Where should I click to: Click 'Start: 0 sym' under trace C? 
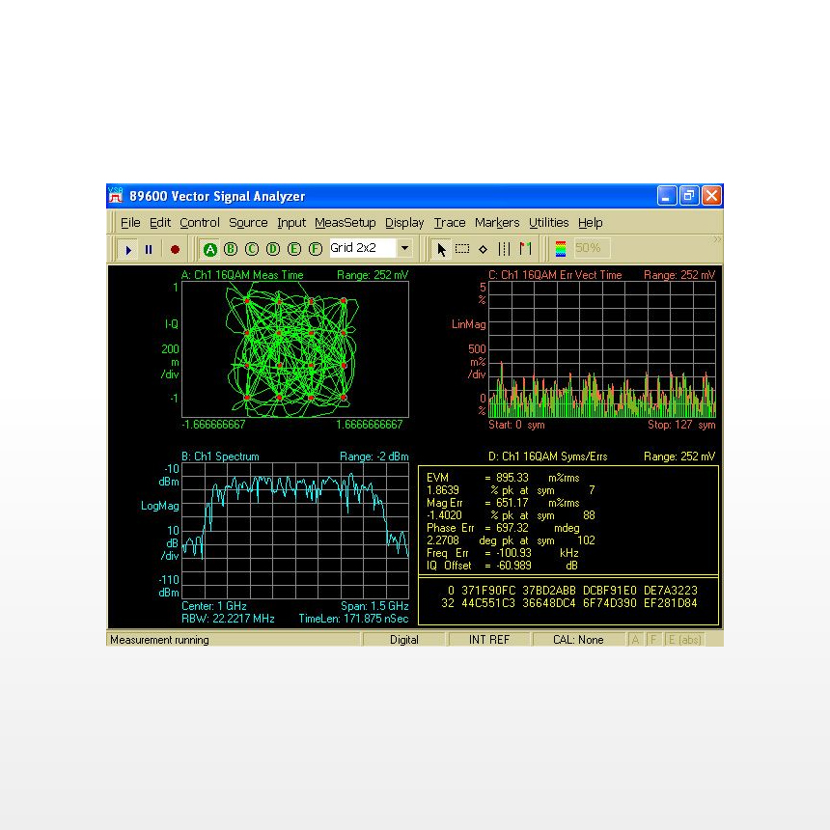[516, 425]
